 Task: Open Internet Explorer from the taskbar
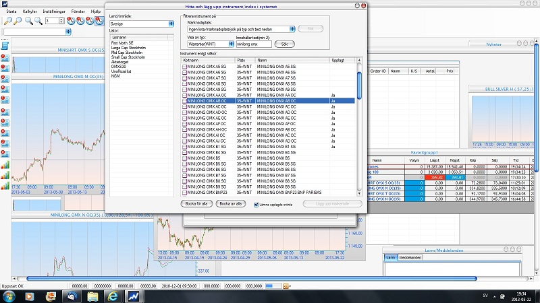point(113,296)
